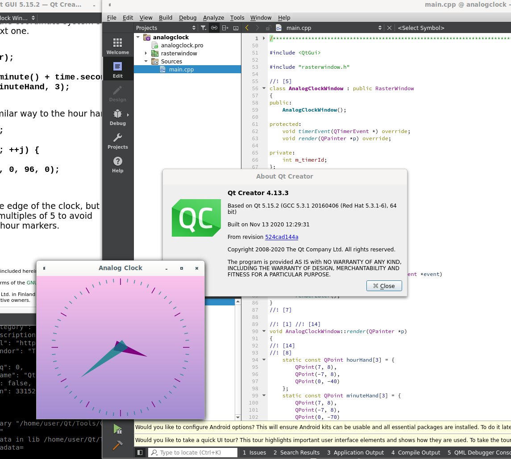The image size is (511, 459).
Task: Close the main.cpp document
Action: coord(389,28)
